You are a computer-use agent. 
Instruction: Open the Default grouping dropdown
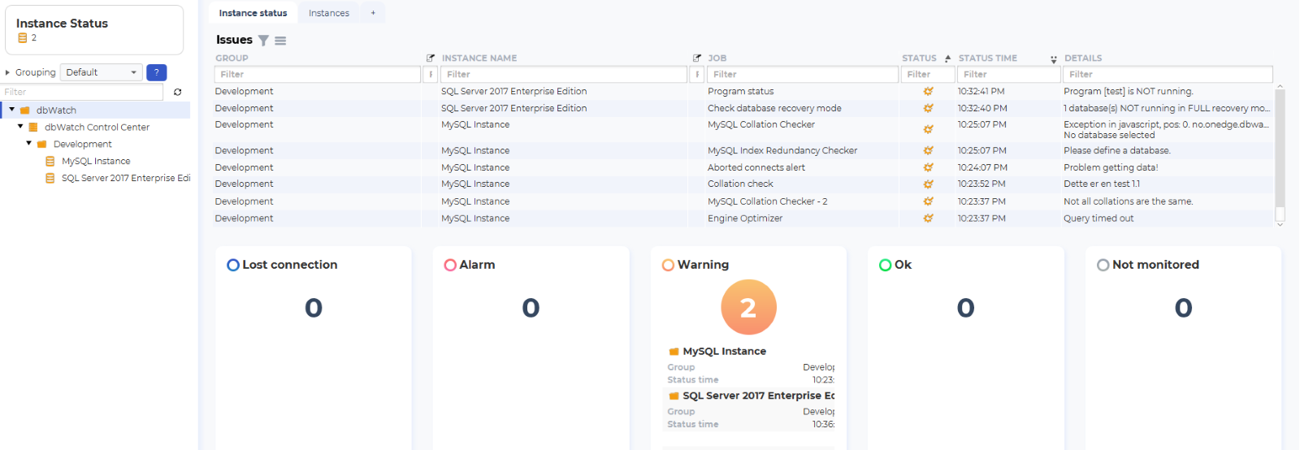102,72
